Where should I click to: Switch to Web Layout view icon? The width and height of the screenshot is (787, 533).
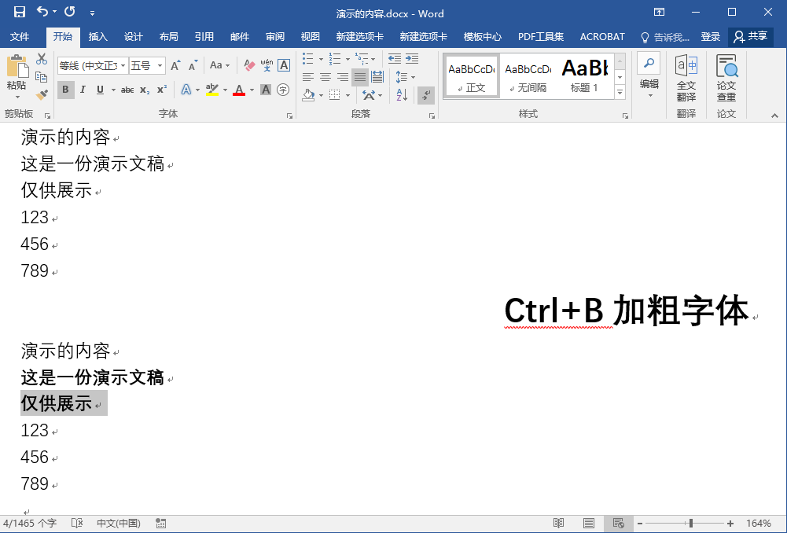point(618,524)
